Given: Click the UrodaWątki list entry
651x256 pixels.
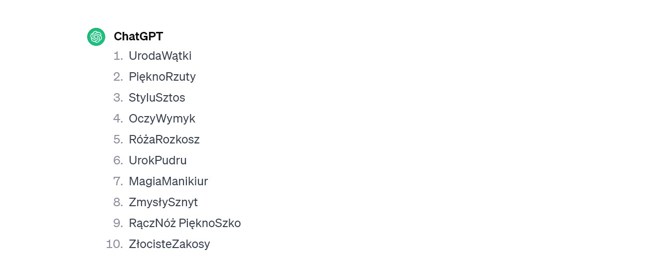Looking at the screenshot, I should tap(160, 56).
